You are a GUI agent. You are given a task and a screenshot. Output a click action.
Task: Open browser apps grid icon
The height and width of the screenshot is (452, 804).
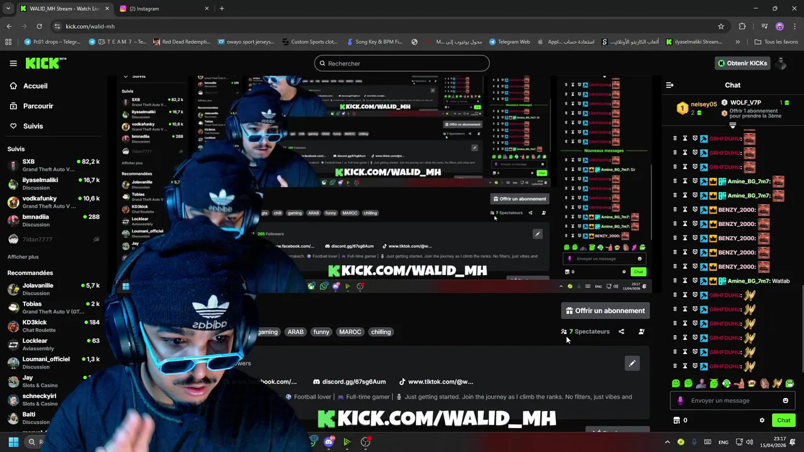click(8, 42)
